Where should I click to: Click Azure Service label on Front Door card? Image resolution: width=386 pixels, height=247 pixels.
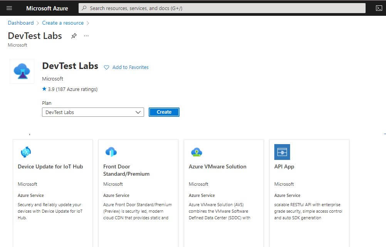point(116,195)
